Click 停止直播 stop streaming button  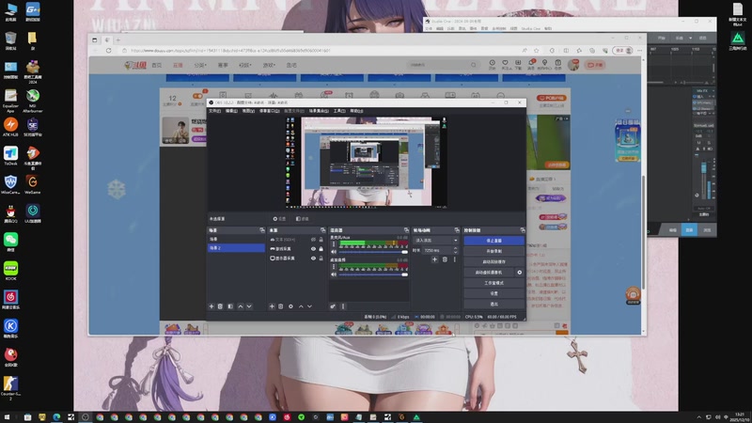[x=493, y=241]
